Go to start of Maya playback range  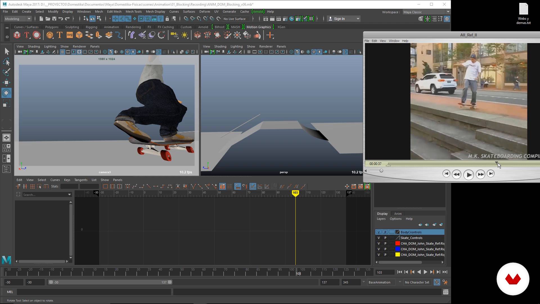399,272
